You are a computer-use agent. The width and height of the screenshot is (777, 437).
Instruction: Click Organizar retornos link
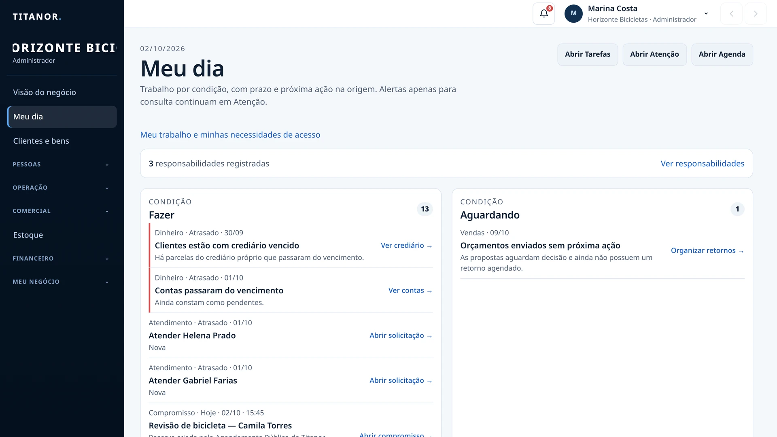707,250
